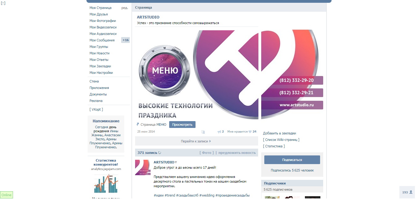Screen dimensions: 418x199
Task: Click the heart icon next to Мне нравится
Action: point(250,132)
